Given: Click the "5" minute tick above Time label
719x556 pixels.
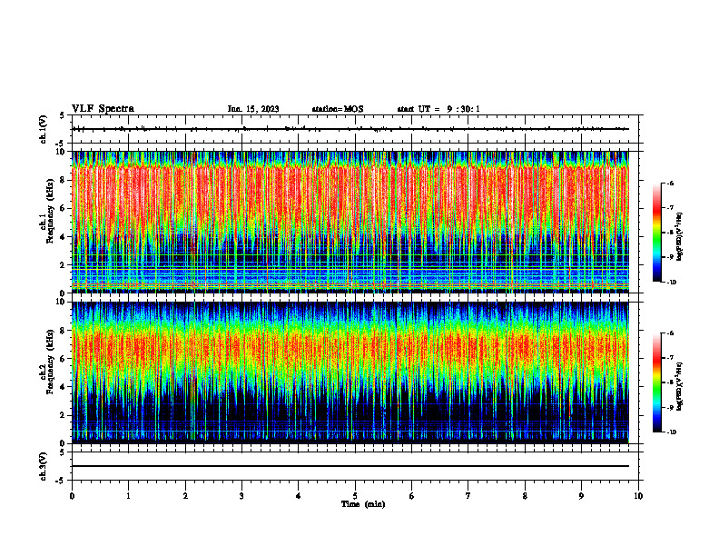Looking at the screenshot, I should pyautogui.click(x=355, y=496).
